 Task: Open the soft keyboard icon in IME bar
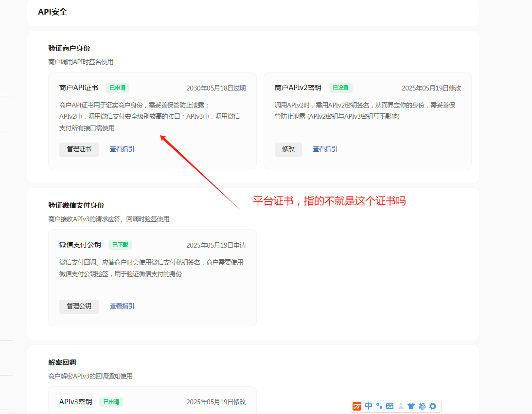point(390,406)
